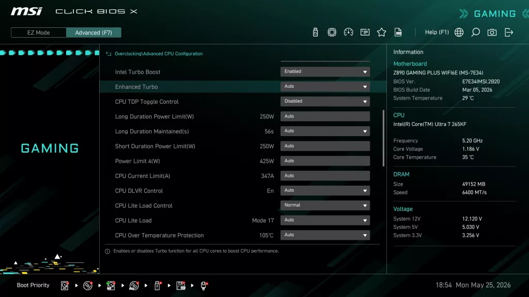
Task: Open Long Duration Maintained(s) dropdown
Action: 325,131
